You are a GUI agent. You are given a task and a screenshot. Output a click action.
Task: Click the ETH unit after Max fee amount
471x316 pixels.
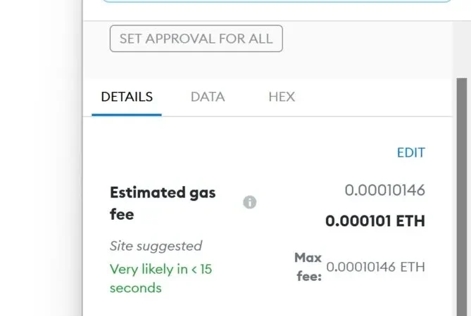point(413,267)
